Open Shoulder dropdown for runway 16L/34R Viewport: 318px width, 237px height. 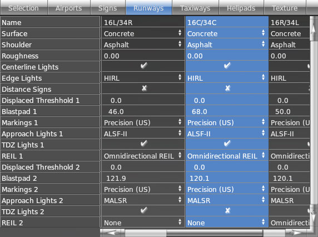(x=143, y=45)
